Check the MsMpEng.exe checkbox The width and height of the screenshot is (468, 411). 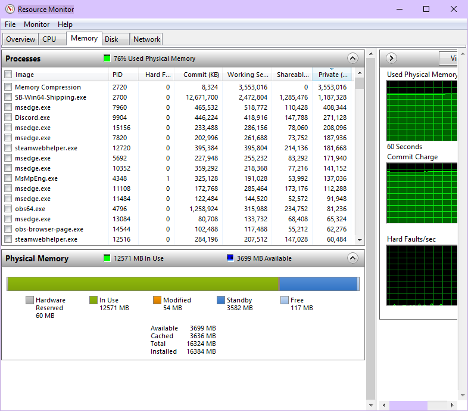pos(8,178)
